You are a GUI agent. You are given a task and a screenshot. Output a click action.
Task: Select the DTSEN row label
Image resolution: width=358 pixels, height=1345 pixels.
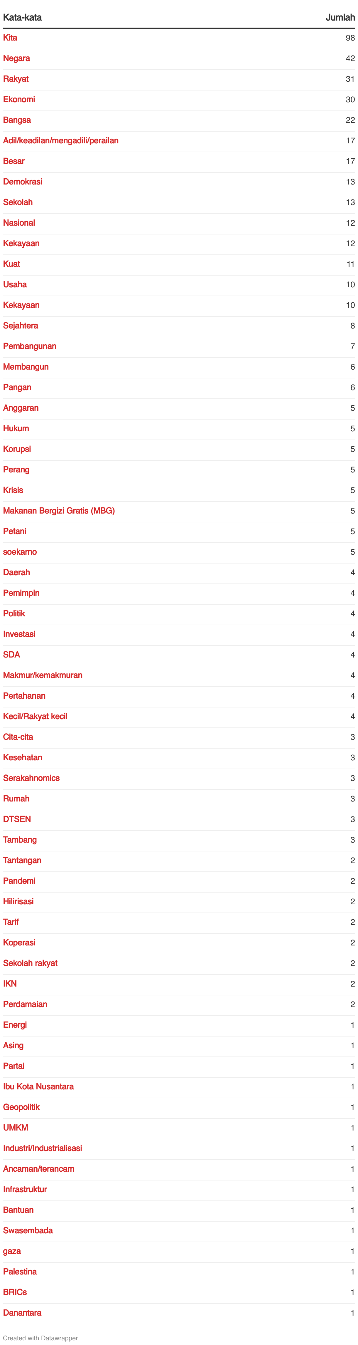(17, 819)
